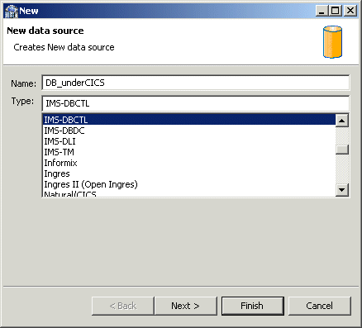Click the list scroll up arrow

click(x=342, y=121)
